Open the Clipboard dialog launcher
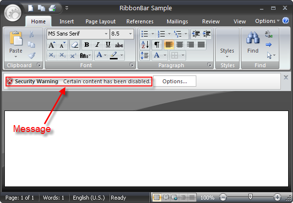The width and height of the screenshot is (293, 203). click(39, 65)
